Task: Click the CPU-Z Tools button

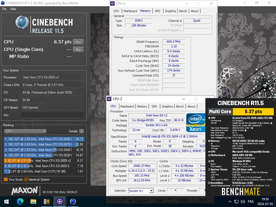Action: [x=159, y=200]
